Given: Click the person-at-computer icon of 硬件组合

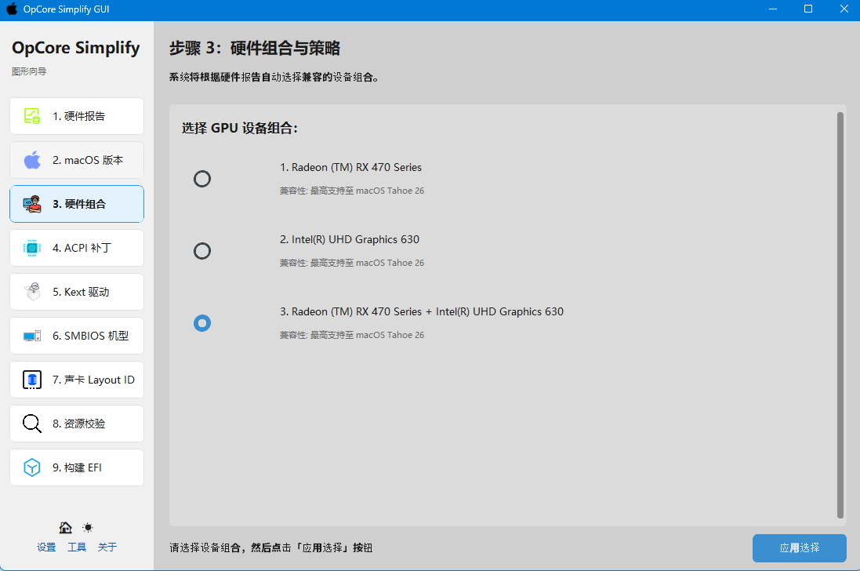Looking at the screenshot, I should click(32, 204).
